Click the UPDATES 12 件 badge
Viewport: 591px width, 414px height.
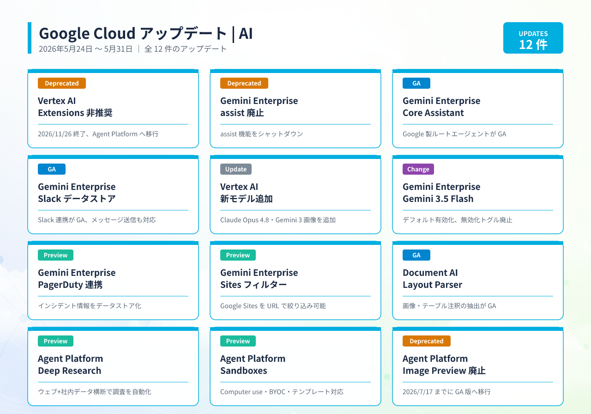click(533, 38)
